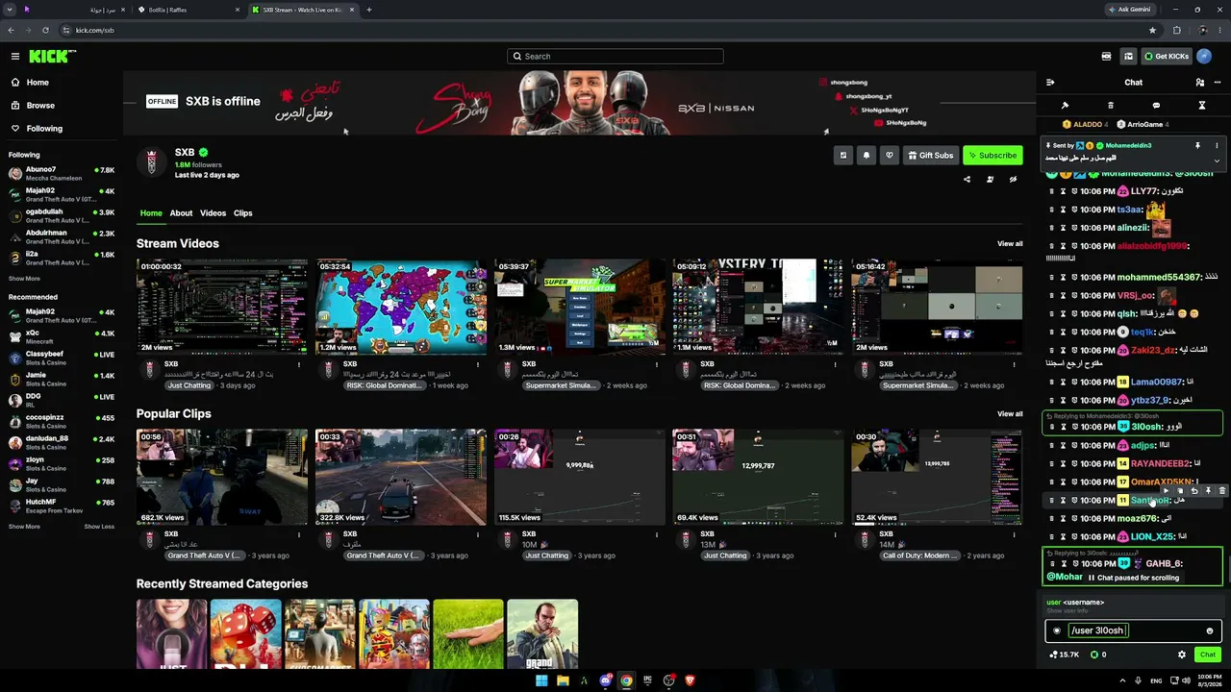1231x692 pixels.
Task: Click the hourglass icon in chat toolbar
Action: tap(1202, 106)
